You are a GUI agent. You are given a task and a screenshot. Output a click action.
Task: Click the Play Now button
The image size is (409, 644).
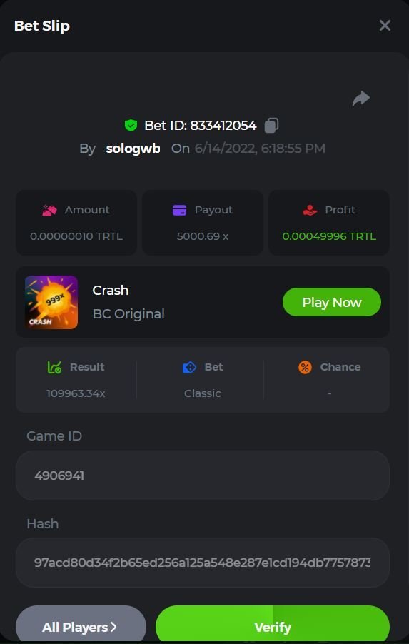pyautogui.click(x=332, y=302)
